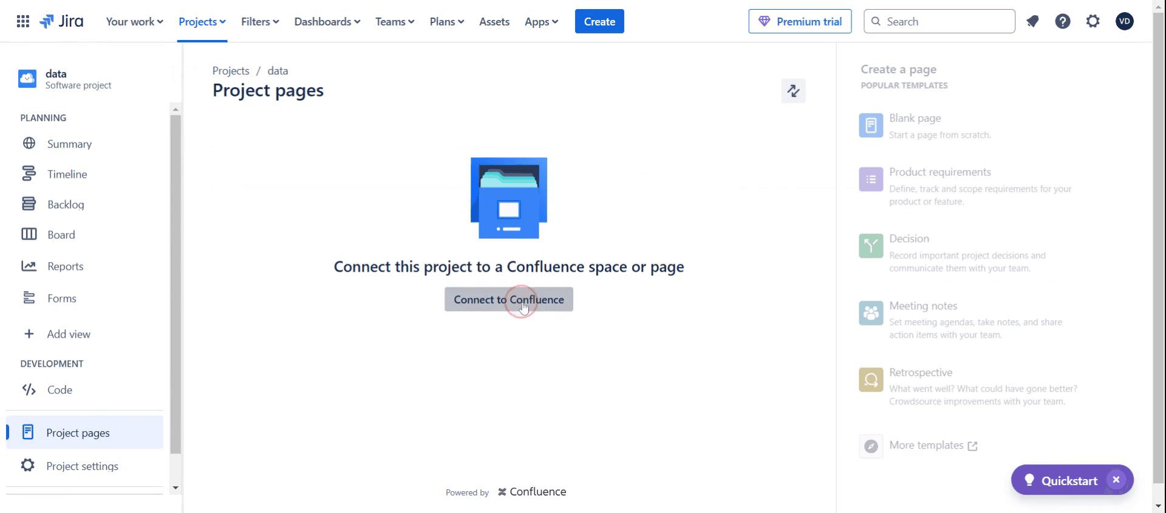Click the Timeline icon in sidebar

[29, 174]
